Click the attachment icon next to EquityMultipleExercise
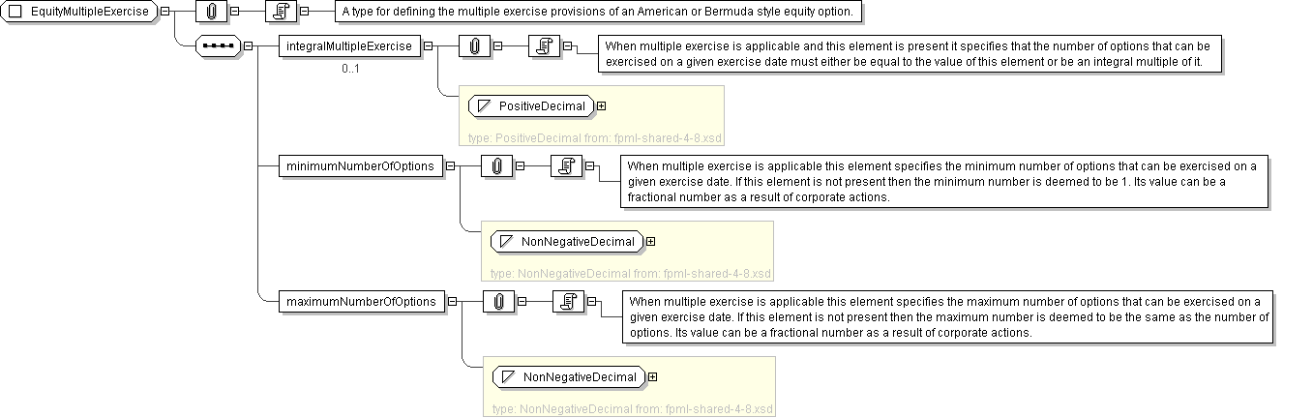This screenshot has width=1313, height=418. pyautogui.click(x=211, y=12)
